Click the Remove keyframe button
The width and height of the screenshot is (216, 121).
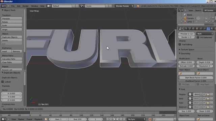click(17, 51)
